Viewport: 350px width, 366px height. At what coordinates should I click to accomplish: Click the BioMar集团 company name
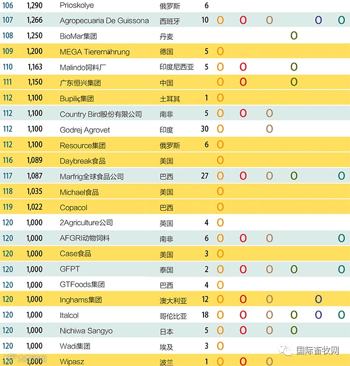pyautogui.click(x=78, y=36)
